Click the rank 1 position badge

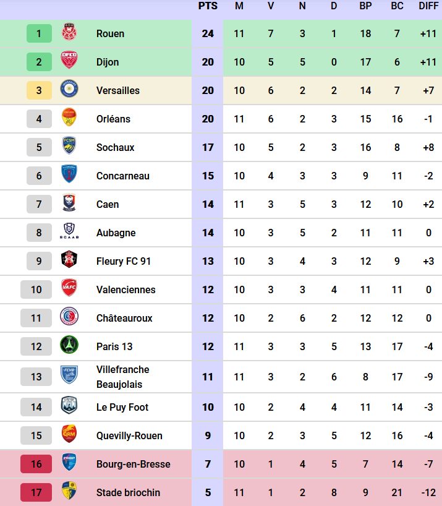coord(39,33)
